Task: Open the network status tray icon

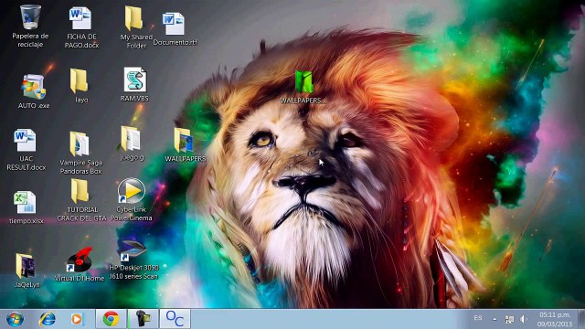Action: point(509,319)
